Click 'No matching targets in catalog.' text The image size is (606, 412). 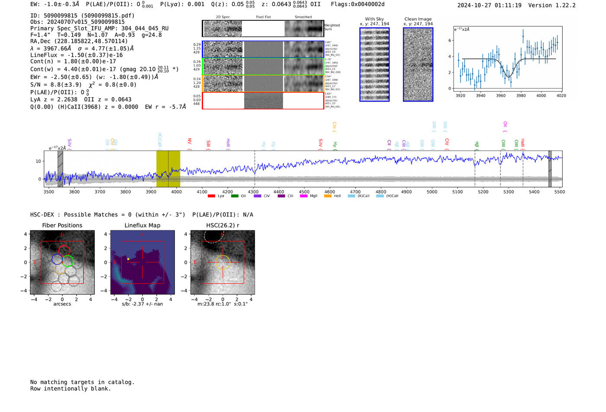tap(82, 382)
